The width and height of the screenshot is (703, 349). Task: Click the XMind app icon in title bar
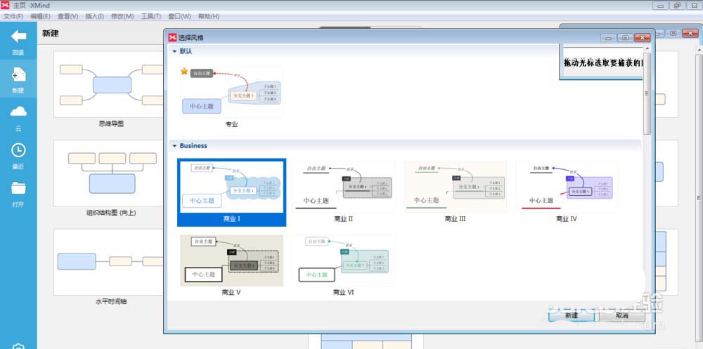(6, 6)
